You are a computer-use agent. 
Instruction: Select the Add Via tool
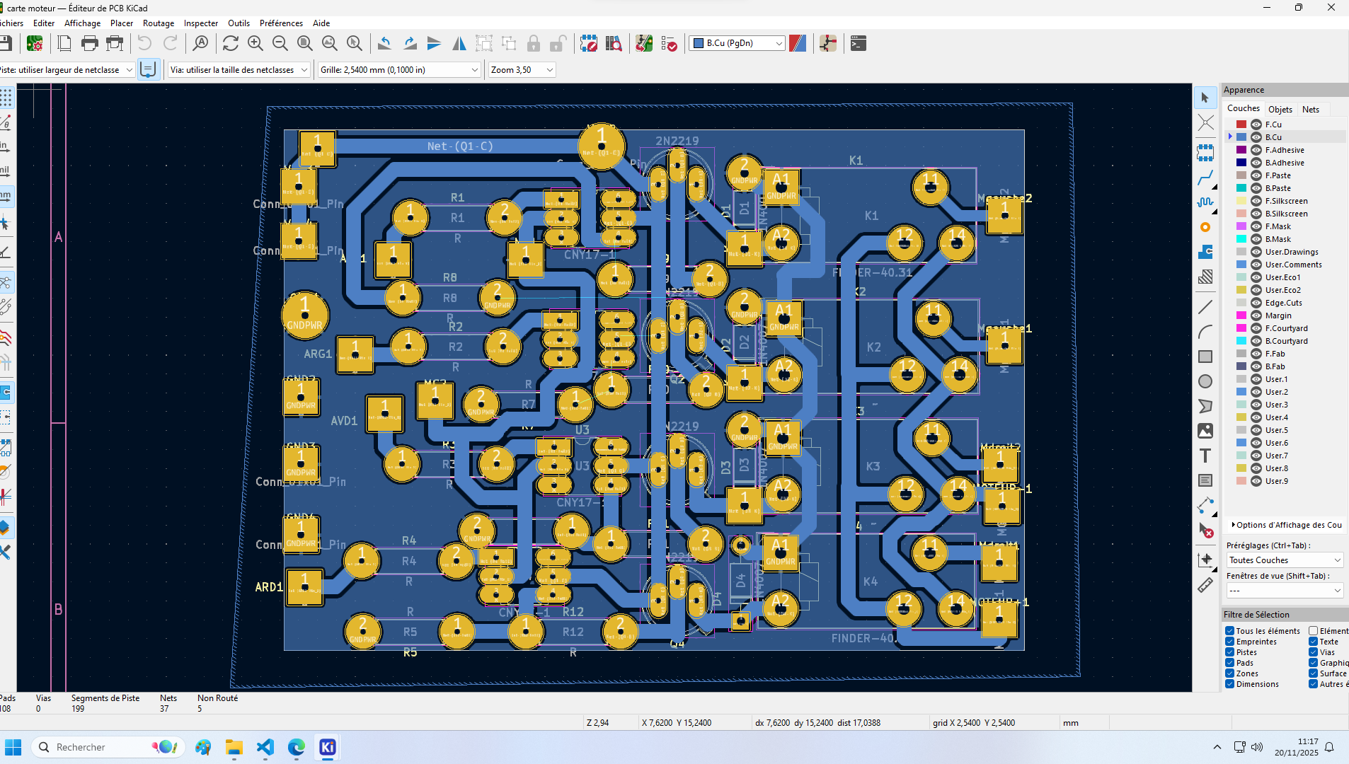pyautogui.click(x=1205, y=226)
